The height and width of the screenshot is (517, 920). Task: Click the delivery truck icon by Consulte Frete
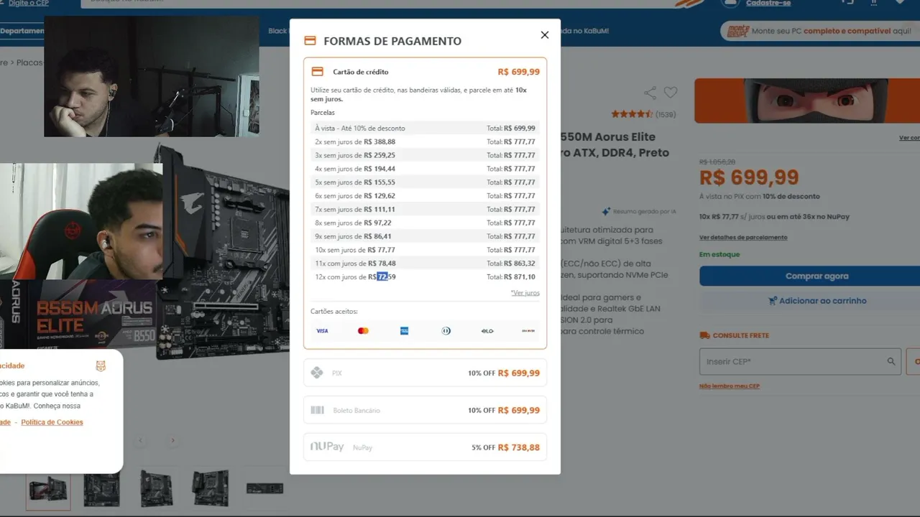(704, 335)
